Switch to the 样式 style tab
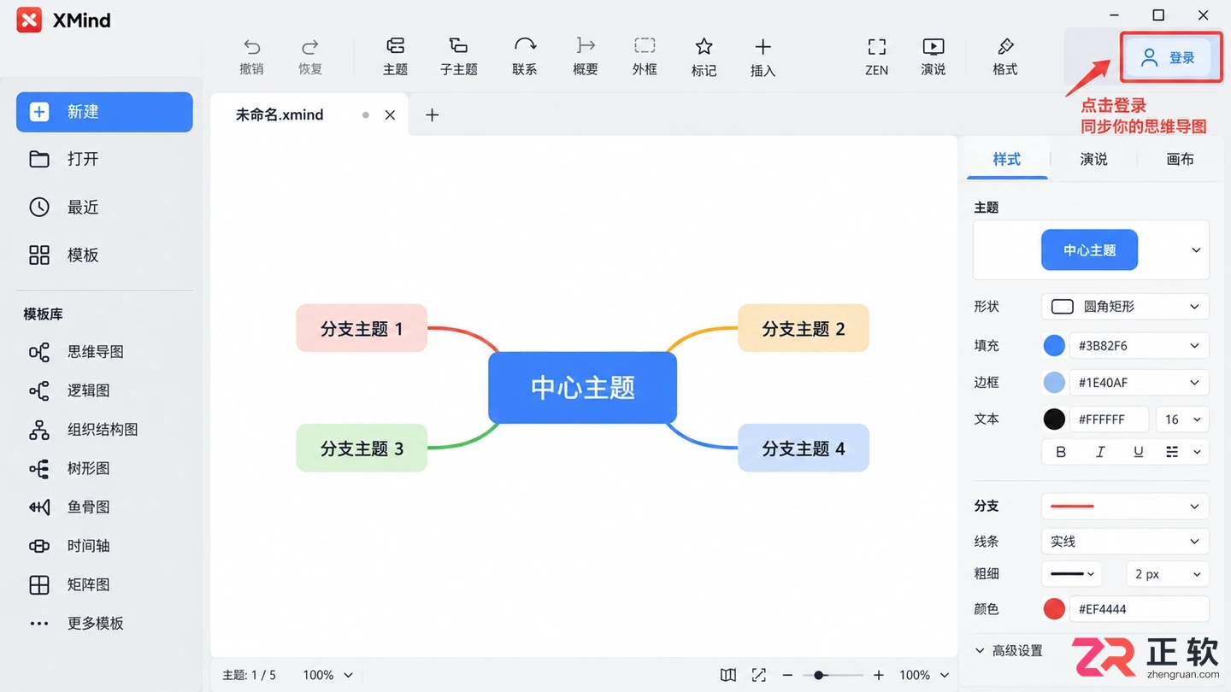Viewport: 1231px width, 692px height. [x=1007, y=159]
